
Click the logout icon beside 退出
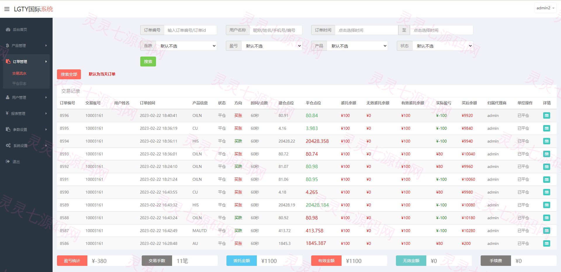8,162
